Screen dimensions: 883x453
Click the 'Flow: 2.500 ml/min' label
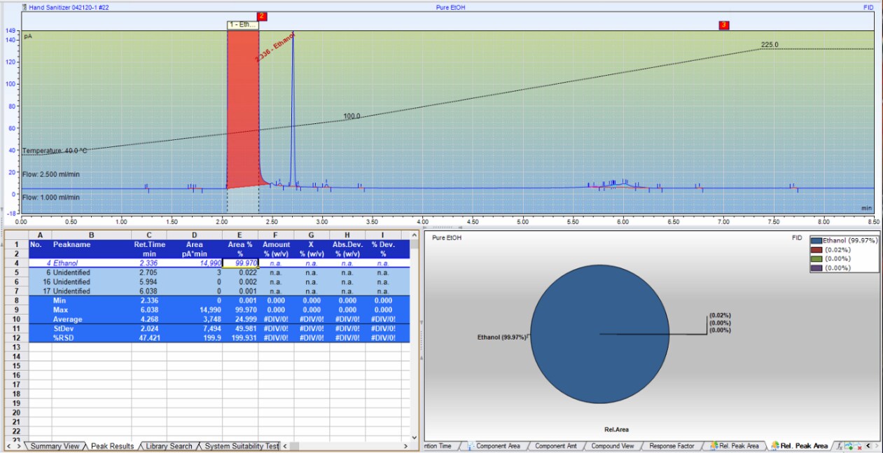click(x=51, y=174)
